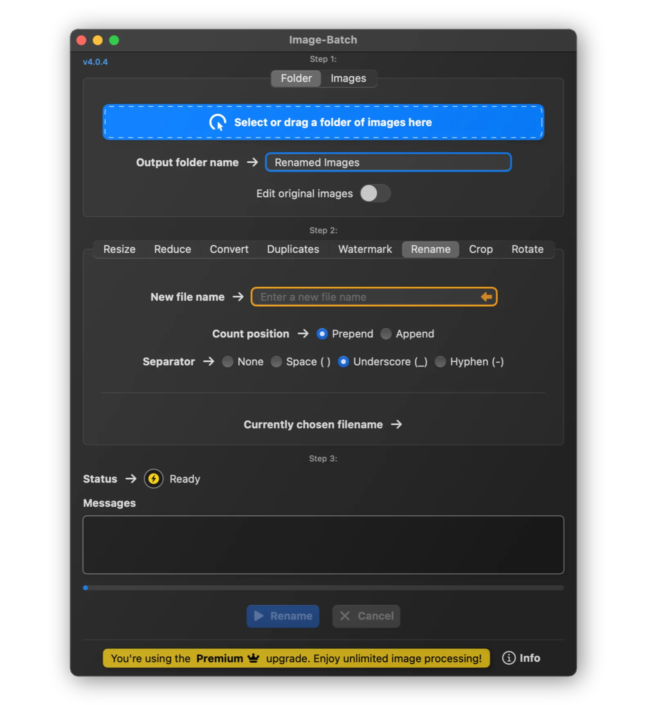Toggle the Edit original images switch
This screenshot has width=647, height=705.
(375, 193)
